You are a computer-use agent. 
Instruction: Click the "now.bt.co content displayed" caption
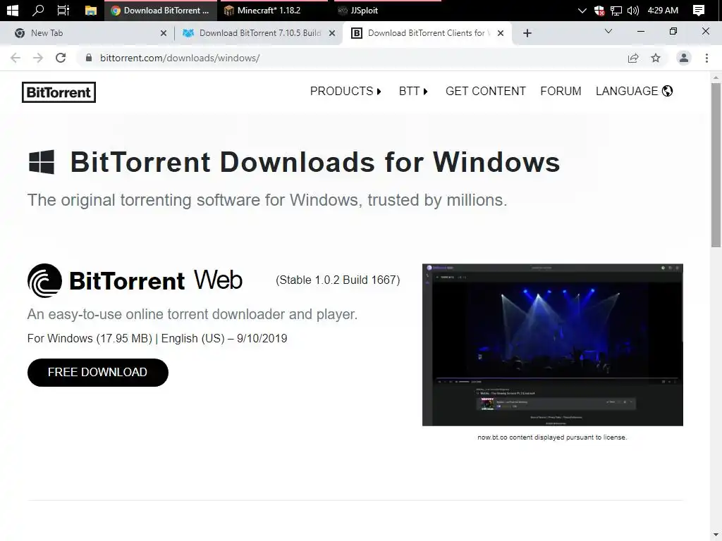[552, 437]
